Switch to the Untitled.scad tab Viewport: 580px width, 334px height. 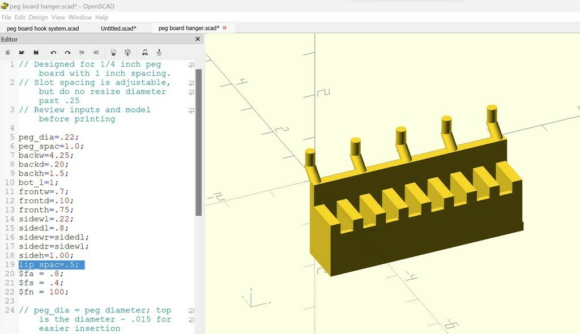(118, 28)
